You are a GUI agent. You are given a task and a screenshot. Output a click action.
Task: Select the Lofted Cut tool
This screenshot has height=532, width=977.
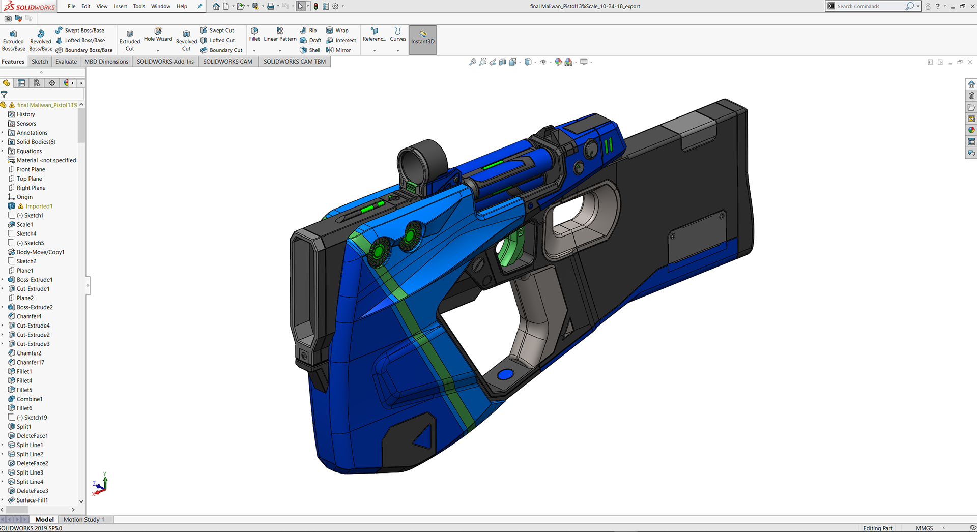coord(218,40)
